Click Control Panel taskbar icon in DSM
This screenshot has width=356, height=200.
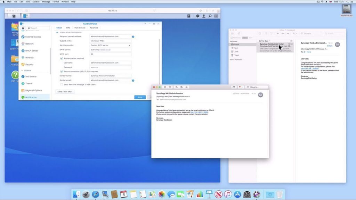pyautogui.click(x=25, y=16)
